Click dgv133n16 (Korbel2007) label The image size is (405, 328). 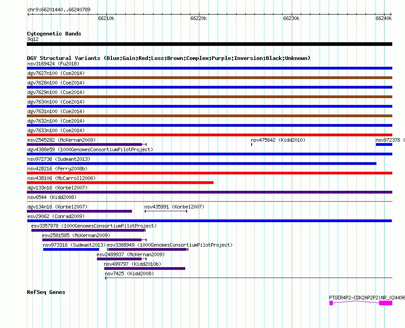point(57,188)
